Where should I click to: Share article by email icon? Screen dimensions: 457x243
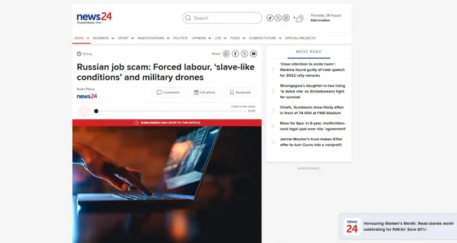(253, 54)
